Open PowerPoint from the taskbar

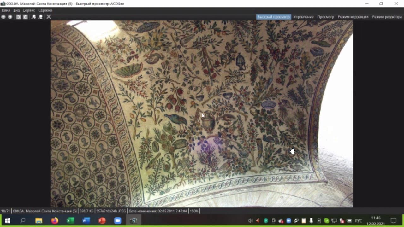102,221
